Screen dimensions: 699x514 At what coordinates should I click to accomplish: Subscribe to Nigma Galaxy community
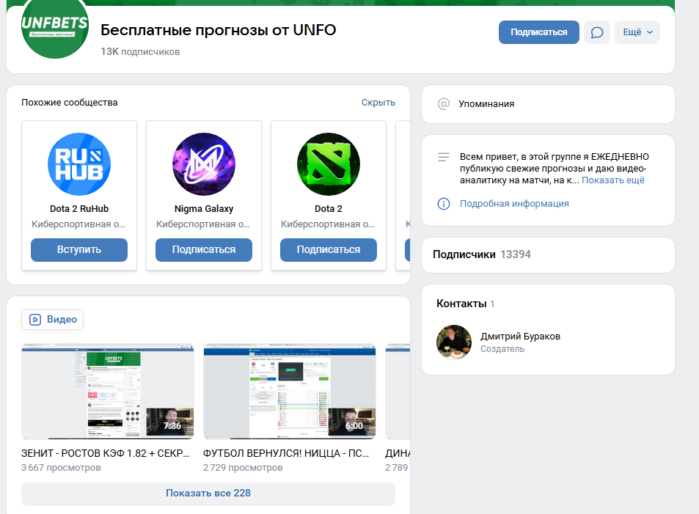(203, 250)
